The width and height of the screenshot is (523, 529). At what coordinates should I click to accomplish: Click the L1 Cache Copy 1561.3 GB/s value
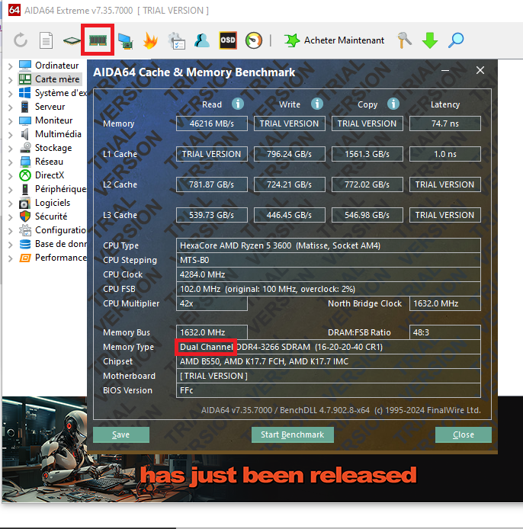(367, 154)
